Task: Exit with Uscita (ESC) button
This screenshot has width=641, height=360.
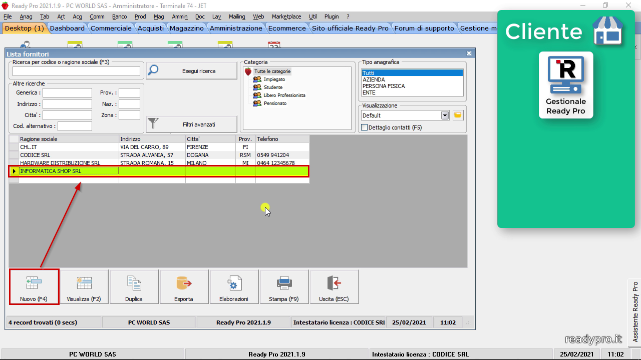Action: point(335,287)
